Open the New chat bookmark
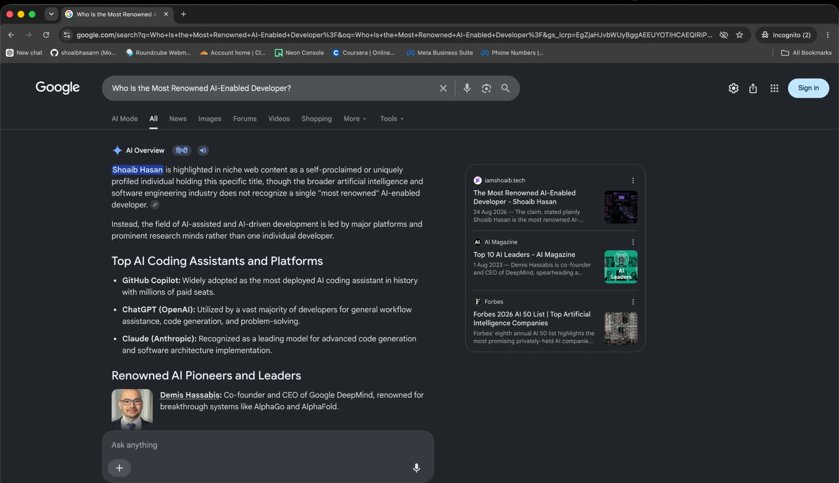Viewport: 839px width, 483px height. [x=24, y=52]
